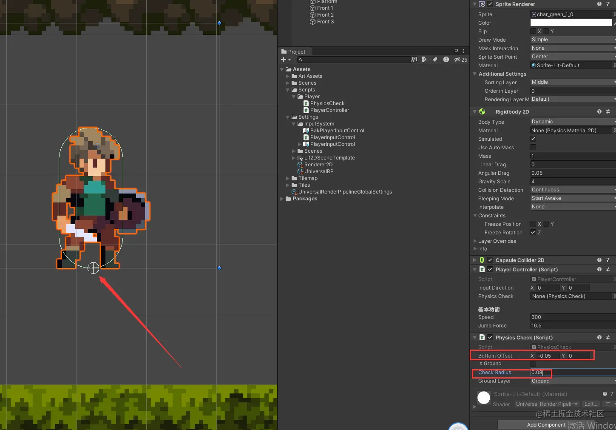This screenshot has width=616, height=430.
Task: Click the Sprite Renderer component icon
Action: click(x=482, y=4)
